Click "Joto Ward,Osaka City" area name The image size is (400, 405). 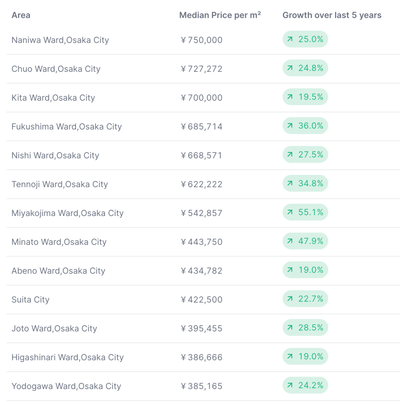[54, 329]
